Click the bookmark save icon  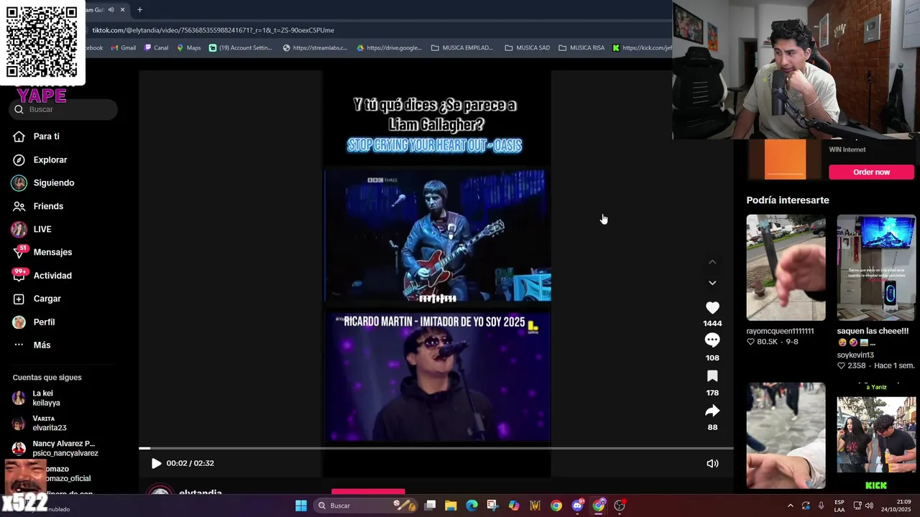(712, 376)
